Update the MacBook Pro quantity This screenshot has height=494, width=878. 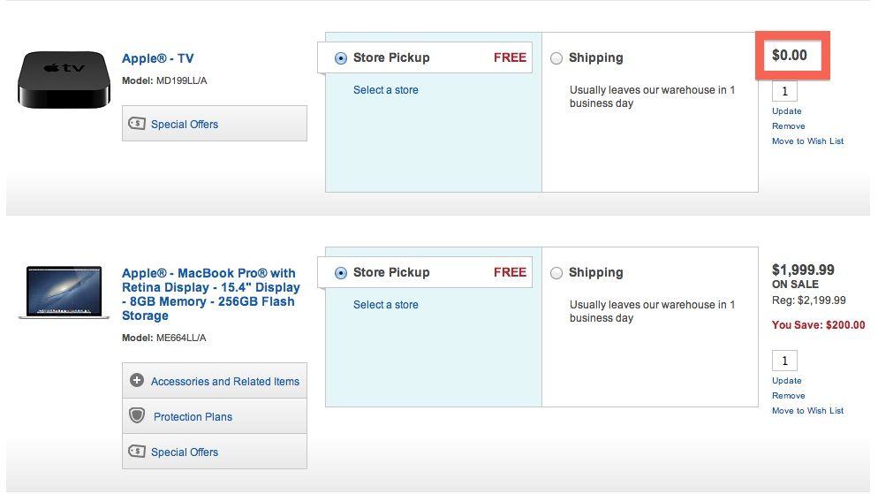(x=786, y=381)
